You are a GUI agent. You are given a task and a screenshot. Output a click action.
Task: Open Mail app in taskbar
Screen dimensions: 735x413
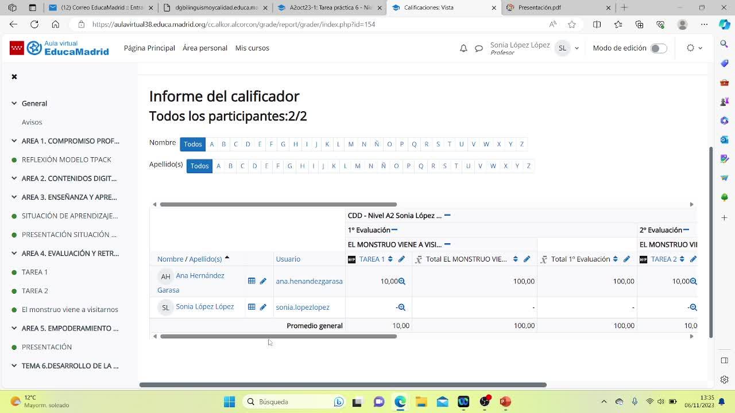(x=442, y=402)
